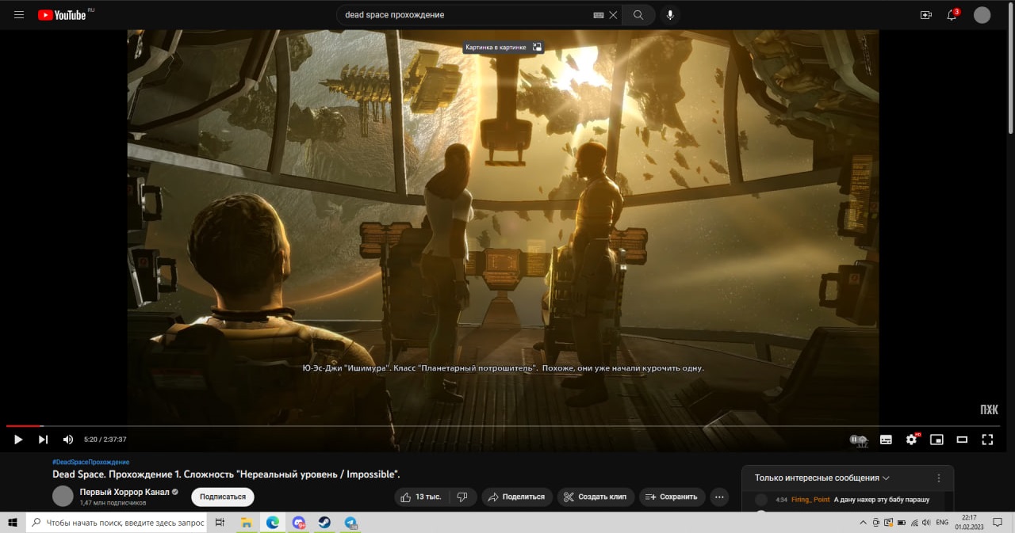Click the Windows taskbar search box

pos(117,523)
